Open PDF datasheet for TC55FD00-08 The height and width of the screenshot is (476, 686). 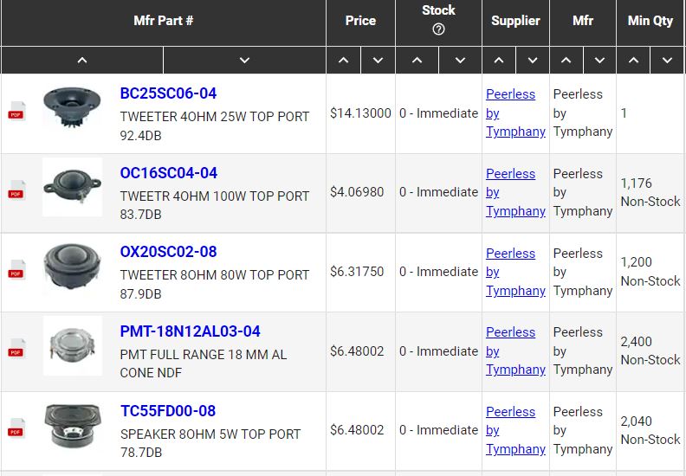coord(16,428)
